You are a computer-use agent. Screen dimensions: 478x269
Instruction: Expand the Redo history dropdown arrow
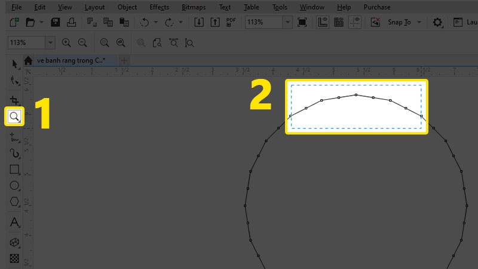180,22
